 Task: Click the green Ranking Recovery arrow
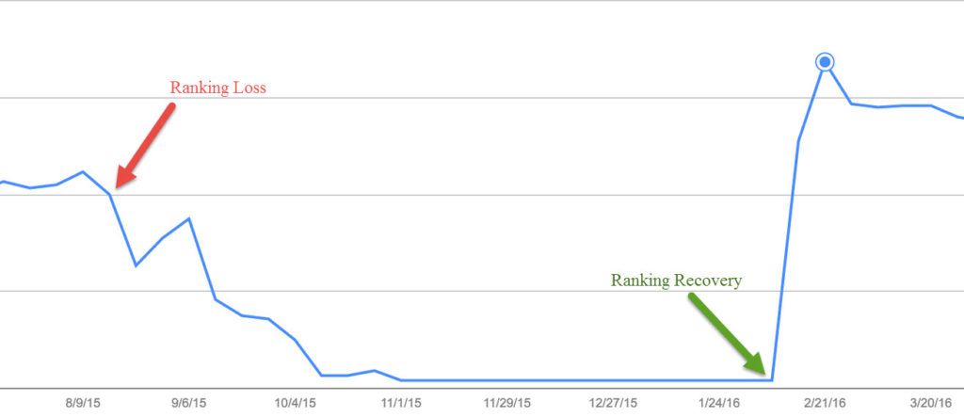[x=728, y=332]
